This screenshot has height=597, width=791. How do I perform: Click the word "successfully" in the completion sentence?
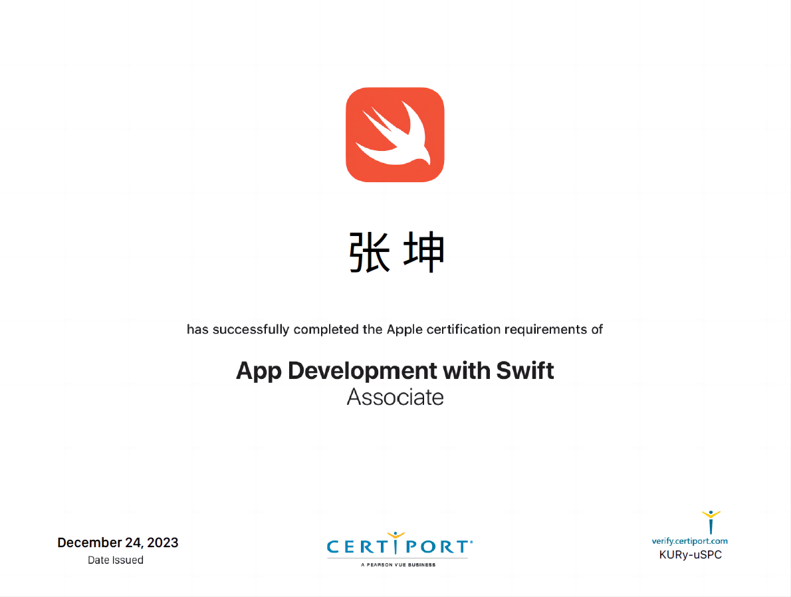point(251,329)
